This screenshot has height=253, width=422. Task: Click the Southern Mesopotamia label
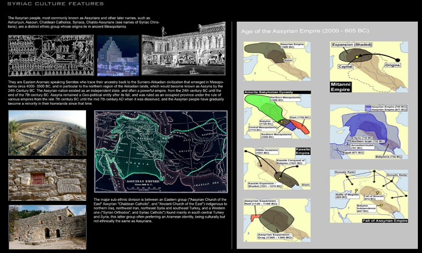[276, 135]
